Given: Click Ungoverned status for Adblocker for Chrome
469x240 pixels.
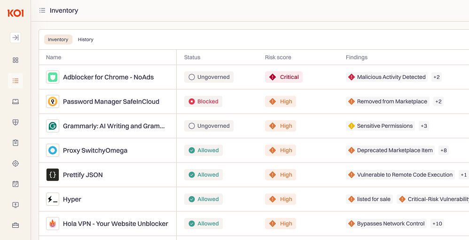Looking at the screenshot, I should pyautogui.click(x=209, y=77).
